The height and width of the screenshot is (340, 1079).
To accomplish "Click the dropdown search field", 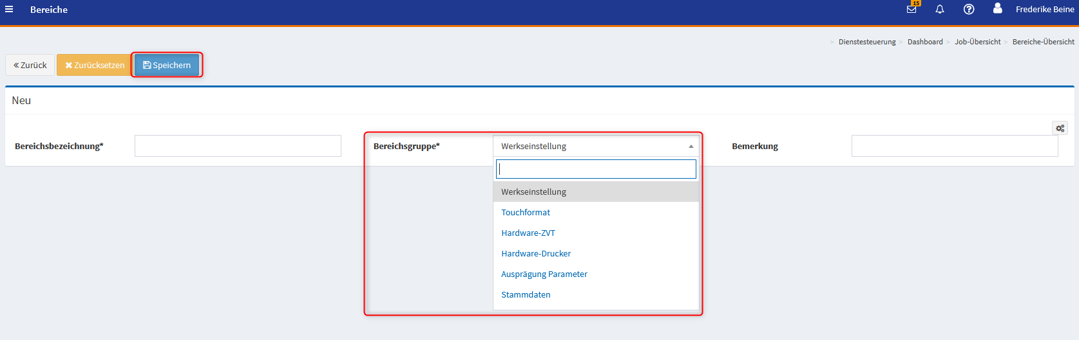I will 596,169.
